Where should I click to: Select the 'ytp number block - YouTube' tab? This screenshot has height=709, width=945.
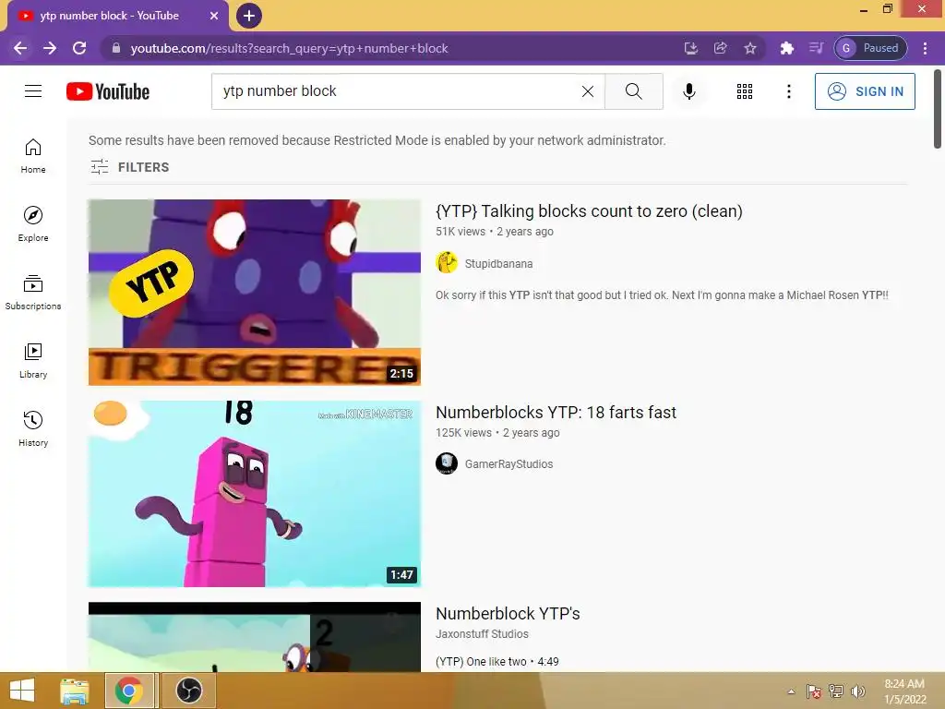pyautogui.click(x=109, y=16)
